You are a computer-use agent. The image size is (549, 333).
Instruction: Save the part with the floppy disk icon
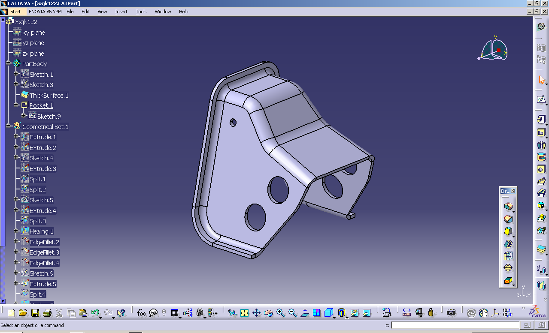point(35,313)
